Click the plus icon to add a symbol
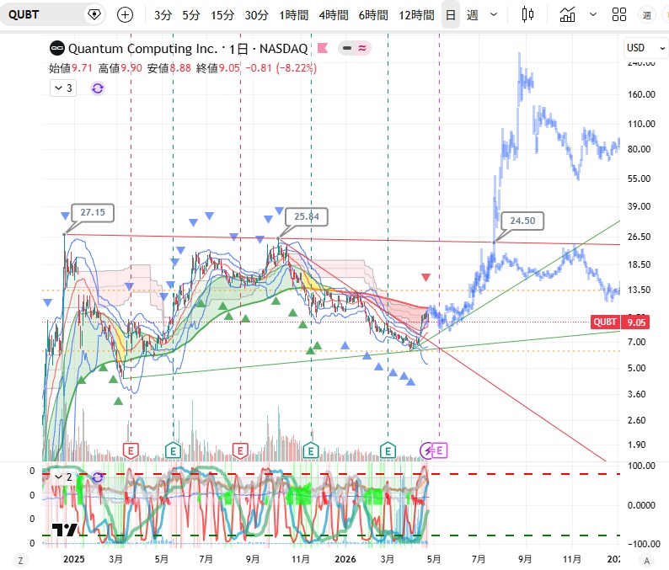The image size is (669, 570). (x=125, y=15)
